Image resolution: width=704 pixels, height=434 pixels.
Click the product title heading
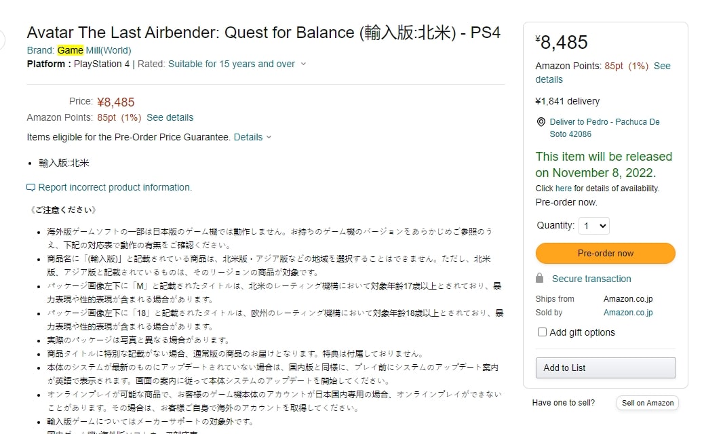pos(263,33)
